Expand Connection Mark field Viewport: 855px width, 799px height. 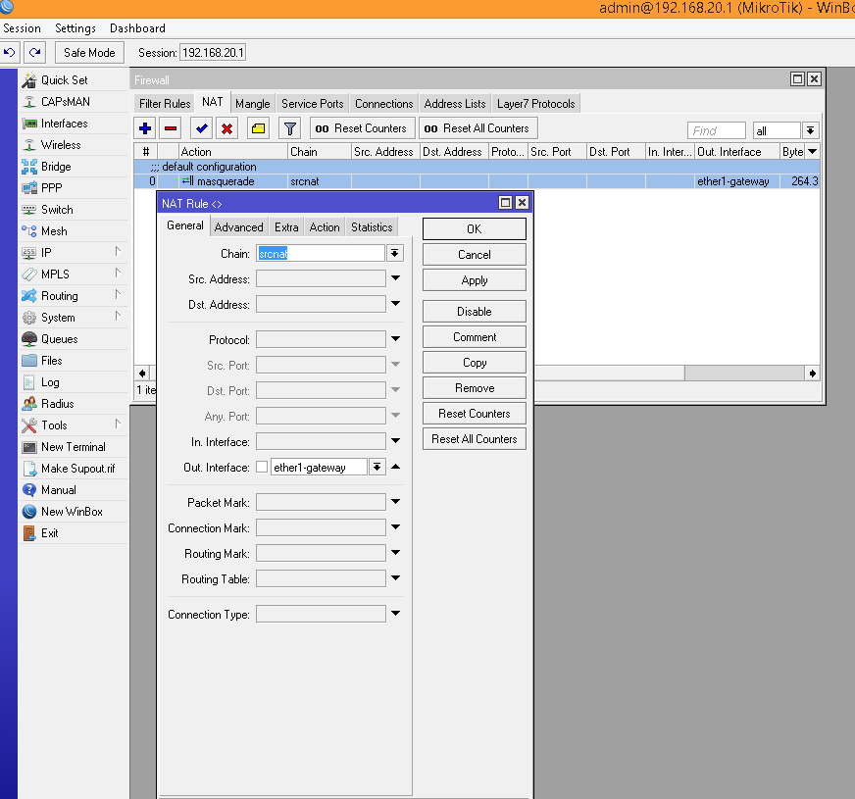[396, 527]
